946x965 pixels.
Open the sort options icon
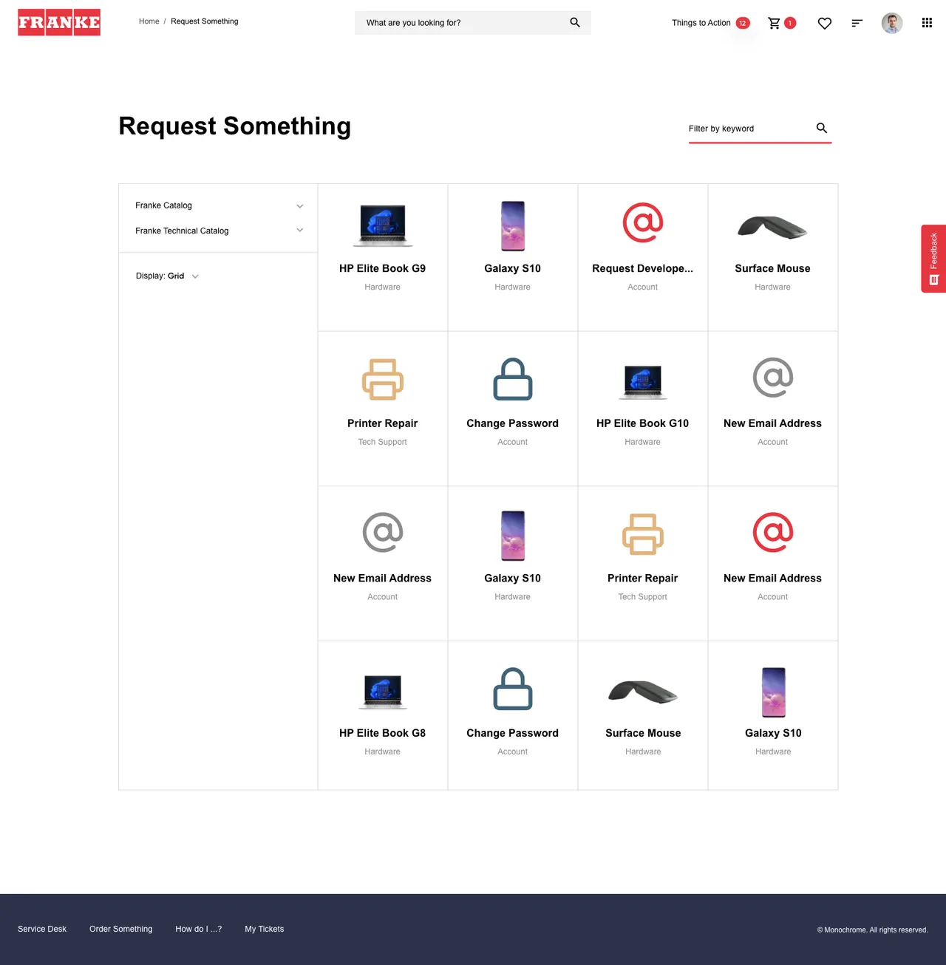click(857, 23)
